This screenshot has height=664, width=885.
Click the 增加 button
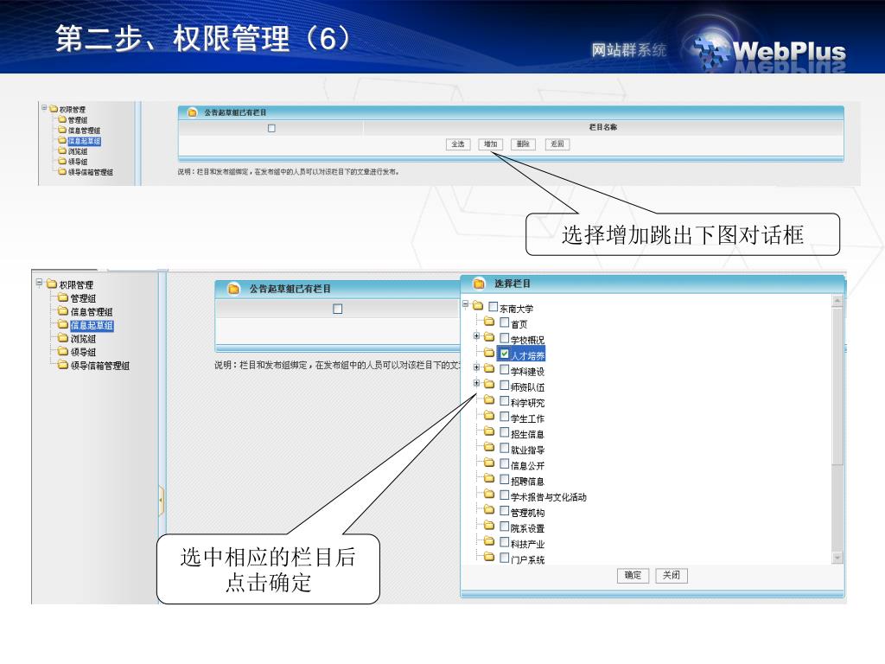coord(490,144)
